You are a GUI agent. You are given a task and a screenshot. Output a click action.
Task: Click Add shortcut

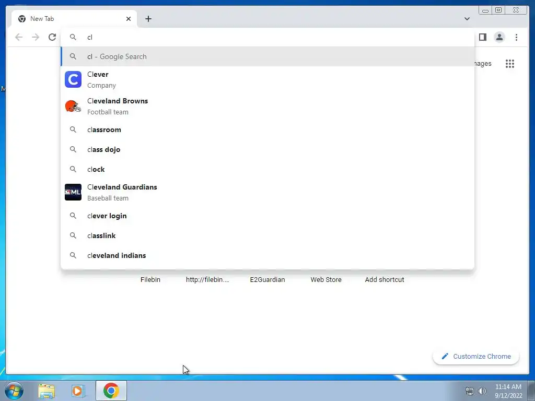[x=385, y=280]
